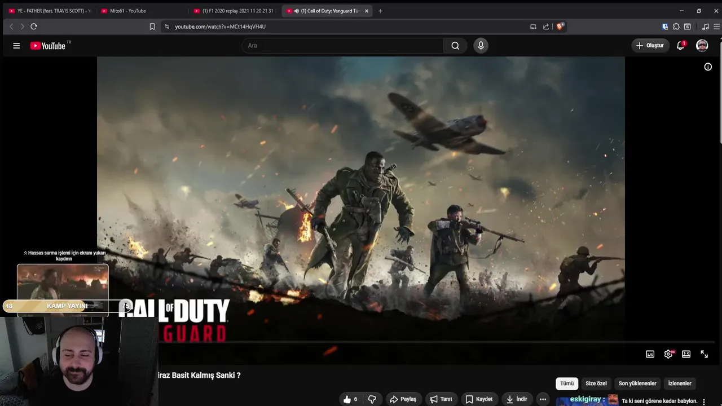The height and width of the screenshot is (406, 722).
Task: Open the notifications bell
Action: point(680,46)
